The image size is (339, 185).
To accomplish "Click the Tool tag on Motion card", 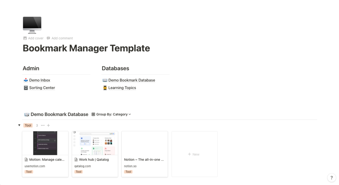I will click(29, 172).
